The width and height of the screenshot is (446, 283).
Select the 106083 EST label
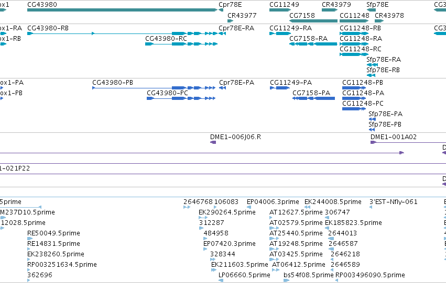pos(226,202)
